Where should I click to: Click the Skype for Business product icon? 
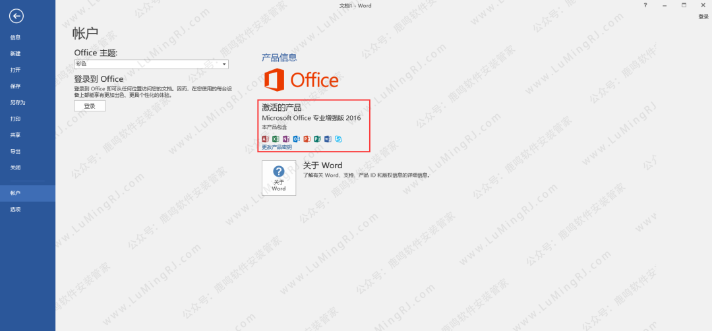point(338,139)
